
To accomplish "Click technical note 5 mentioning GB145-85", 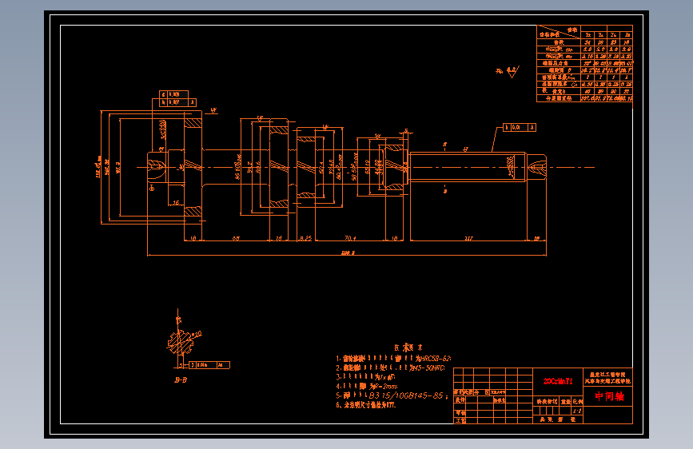I will click(392, 395).
